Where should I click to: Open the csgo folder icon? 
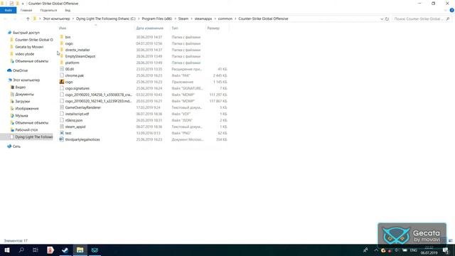[62, 43]
